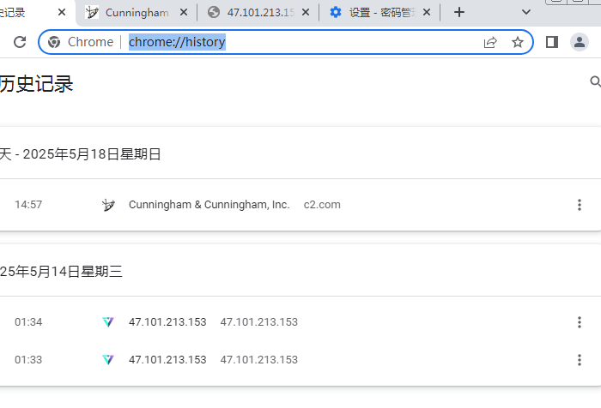The image size is (601, 408).
Task: Switch to the 设置 - 密码管理 tab
Action: click(x=378, y=13)
